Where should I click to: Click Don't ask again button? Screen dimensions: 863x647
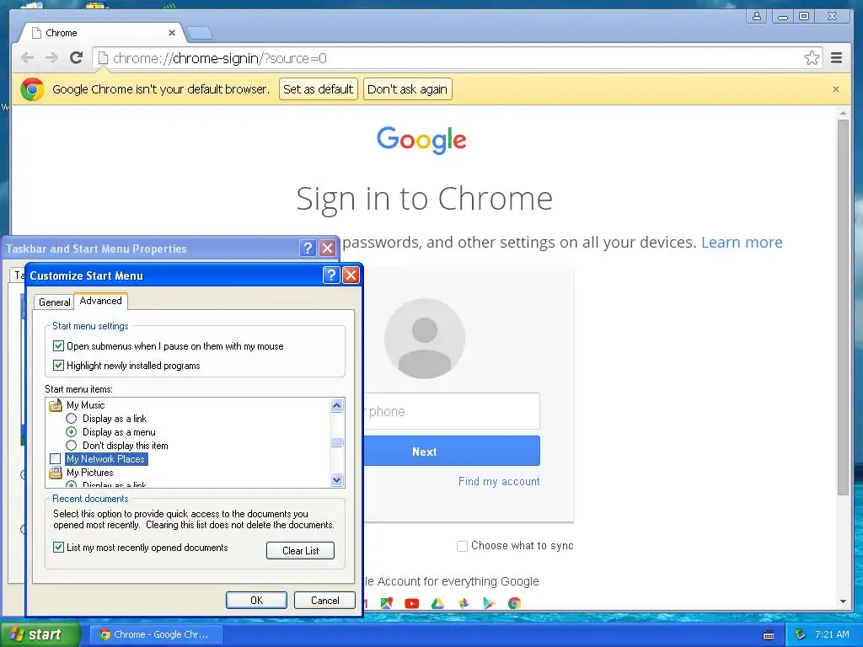(x=407, y=89)
